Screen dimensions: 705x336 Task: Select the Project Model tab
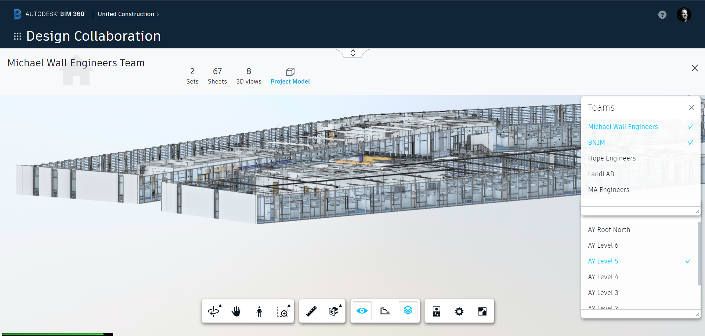click(290, 76)
